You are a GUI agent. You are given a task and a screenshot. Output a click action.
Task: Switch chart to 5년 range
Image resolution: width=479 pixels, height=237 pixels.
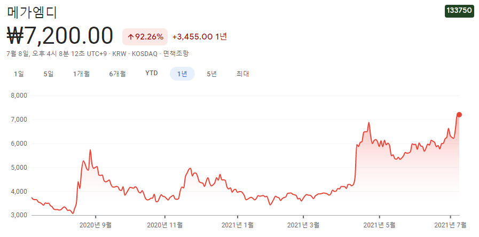point(211,74)
